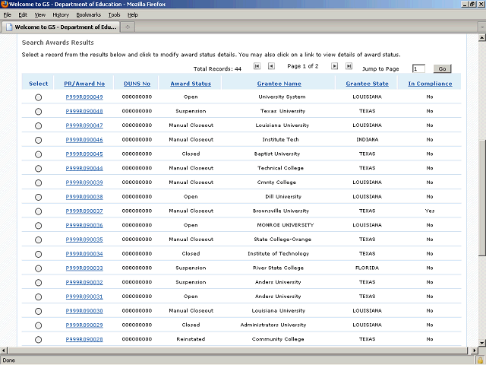Viewport: 486px width, 365px height.
Task: Select the radio button for P999R090049
Action: (39, 97)
